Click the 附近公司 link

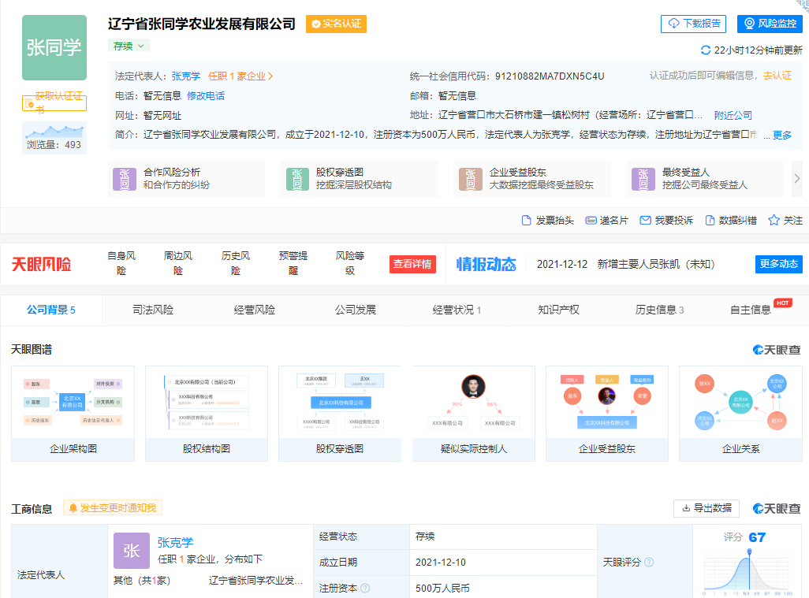[x=733, y=116]
